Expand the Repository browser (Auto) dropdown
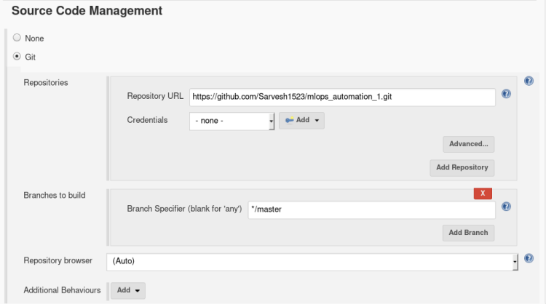546x304 pixels. 313,261
